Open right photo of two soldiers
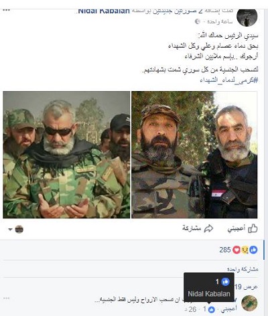 coord(194,155)
